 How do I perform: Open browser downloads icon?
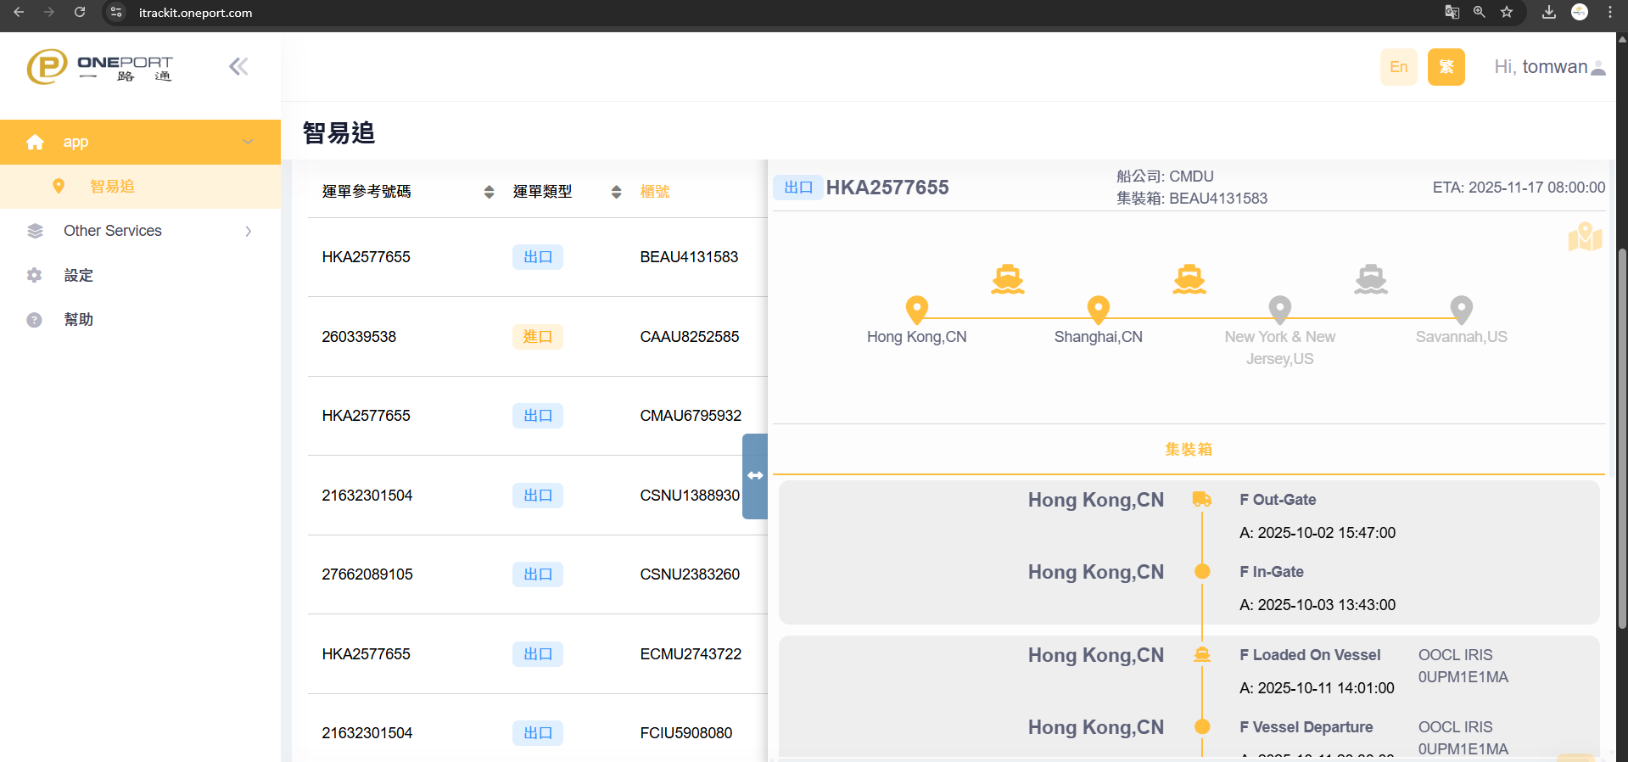[x=1548, y=12]
